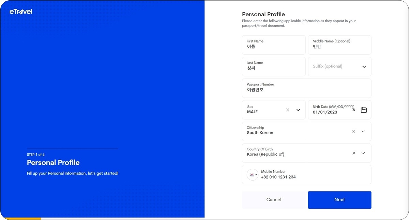Expand the Country Of Birth chevron
The width and height of the screenshot is (409, 220).
point(363,153)
